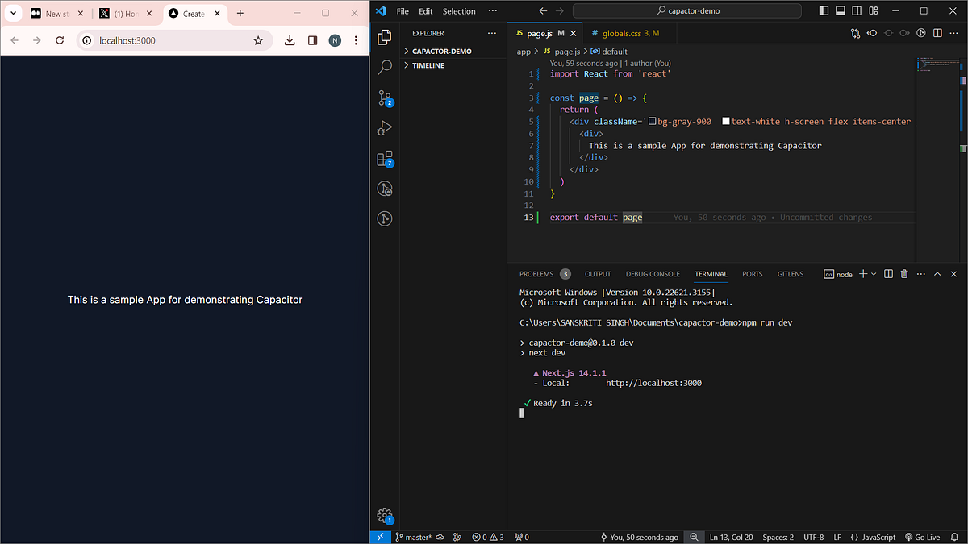968x544 pixels.
Task: Start a Go Live server from the status bar
Action: click(x=922, y=537)
